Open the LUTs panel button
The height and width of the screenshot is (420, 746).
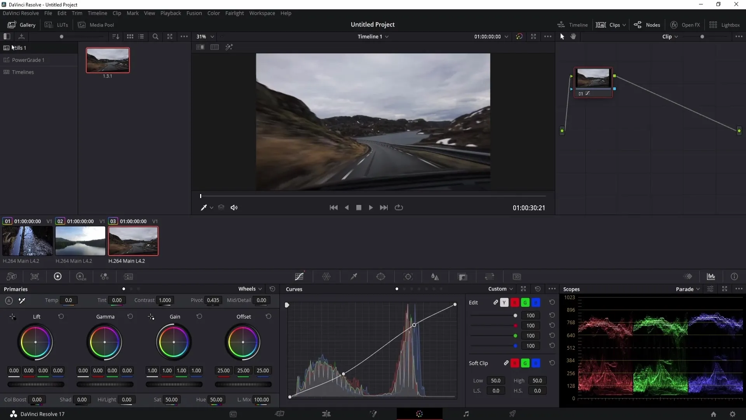click(x=56, y=25)
